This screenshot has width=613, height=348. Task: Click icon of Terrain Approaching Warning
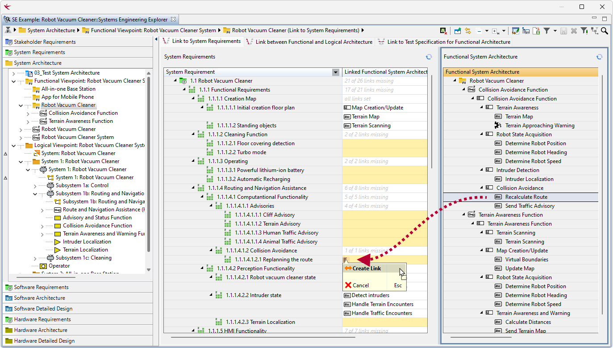tap(498, 126)
